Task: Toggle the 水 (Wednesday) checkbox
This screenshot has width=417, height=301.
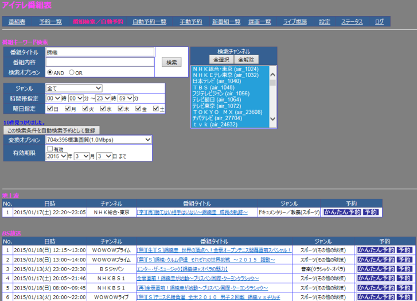Action: click(x=103, y=109)
